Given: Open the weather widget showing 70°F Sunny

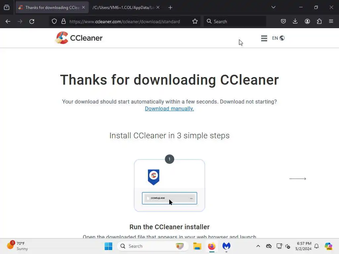Looking at the screenshot, I should click(18, 246).
